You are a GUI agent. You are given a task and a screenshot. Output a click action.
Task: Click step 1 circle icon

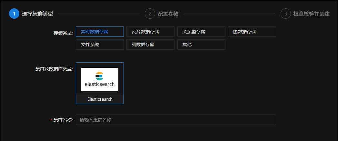point(14,14)
